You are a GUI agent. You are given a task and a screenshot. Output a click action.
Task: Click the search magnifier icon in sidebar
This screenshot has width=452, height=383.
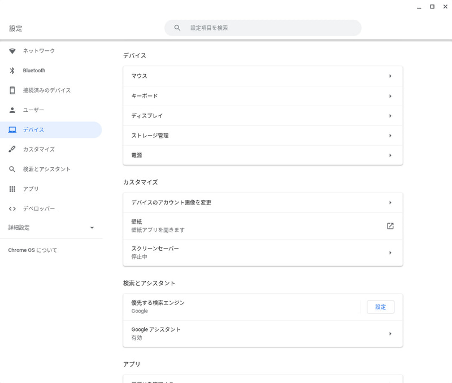pos(12,169)
